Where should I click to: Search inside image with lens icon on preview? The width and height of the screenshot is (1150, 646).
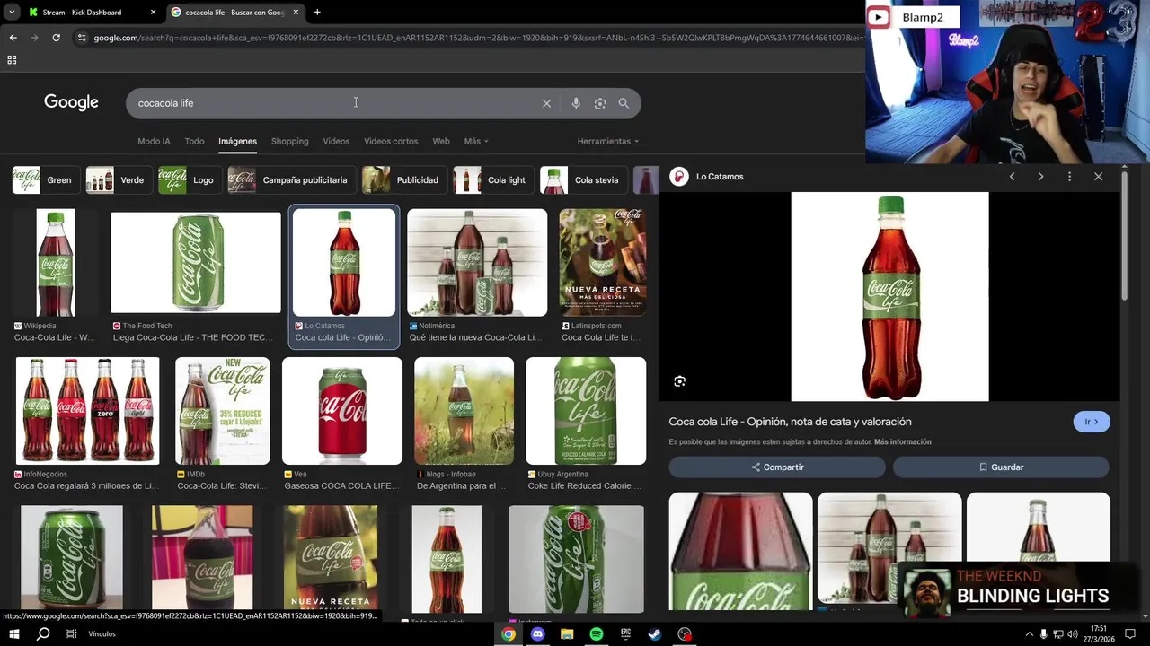pos(680,381)
